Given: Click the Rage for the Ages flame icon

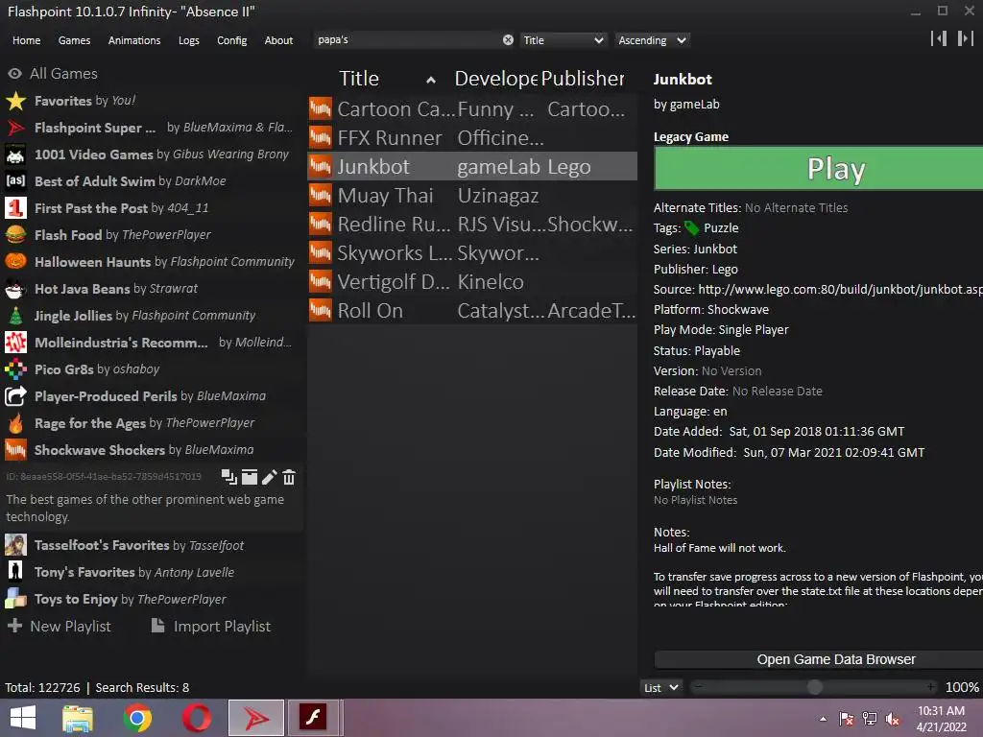Looking at the screenshot, I should 15,423.
